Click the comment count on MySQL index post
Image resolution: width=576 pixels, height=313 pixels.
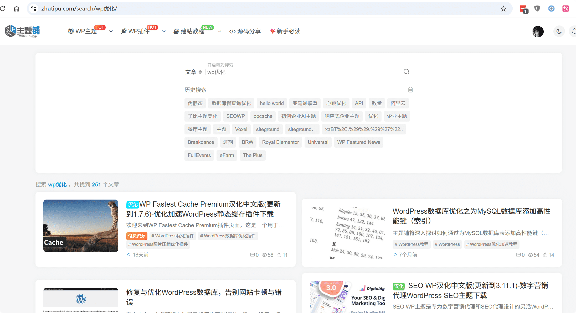520,255
